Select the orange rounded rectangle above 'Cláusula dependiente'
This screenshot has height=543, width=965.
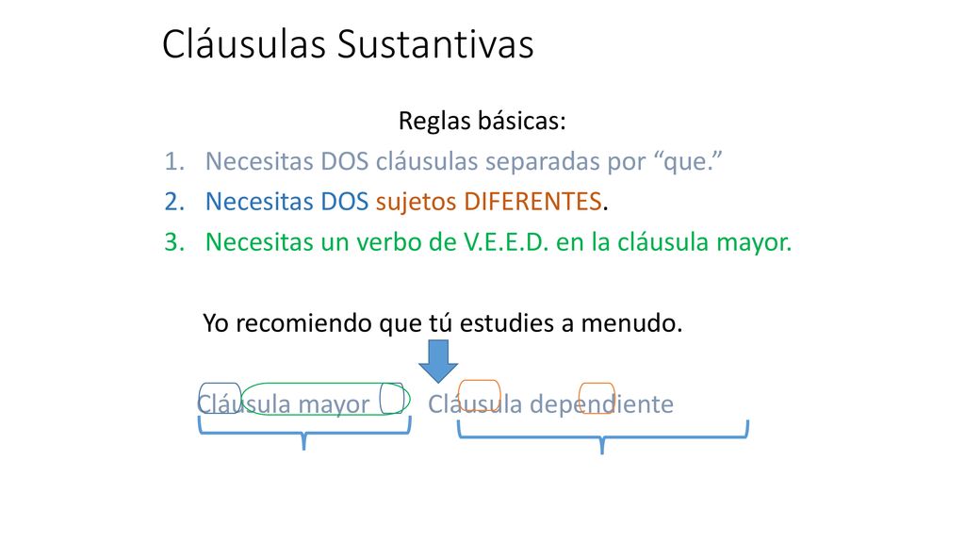pos(480,396)
